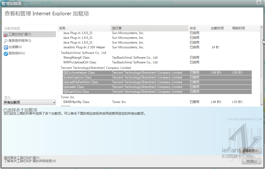The height and width of the screenshot is (169, 265).
Task: Select the WangWangX Class add-on
Action: [x=76, y=58]
